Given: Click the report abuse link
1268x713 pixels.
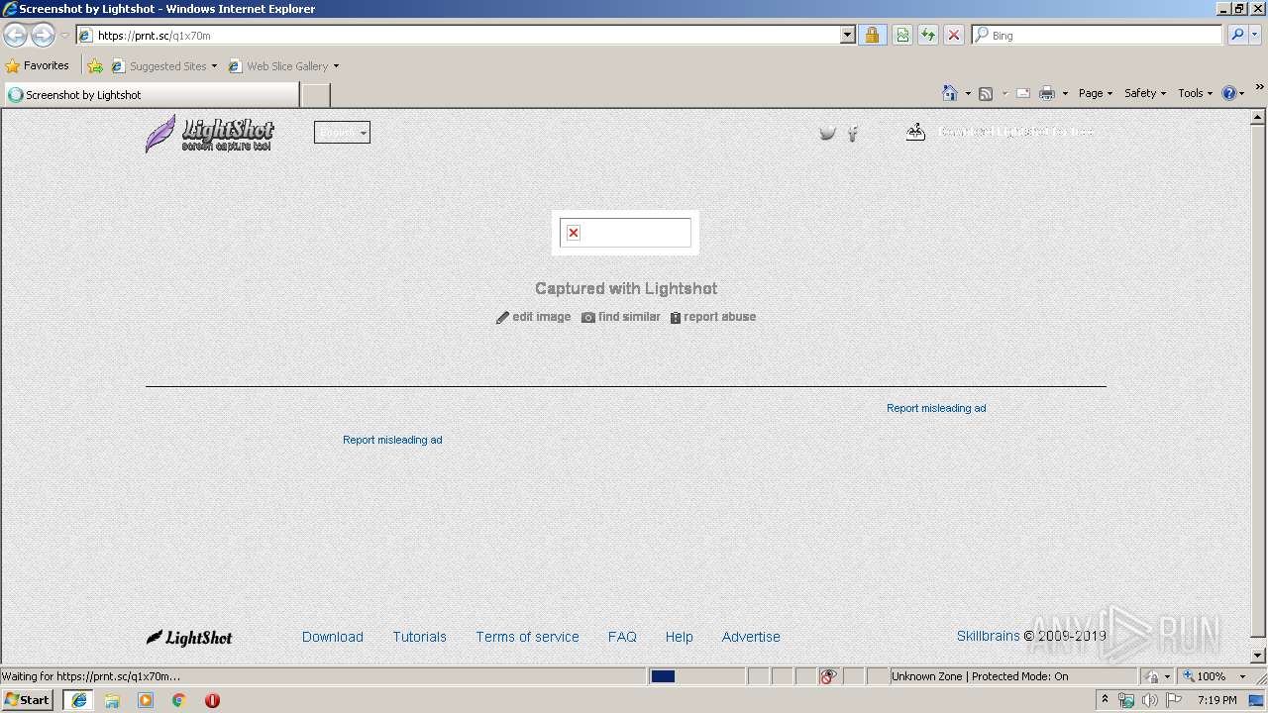Looking at the screenshot, I should click(713, 317).
